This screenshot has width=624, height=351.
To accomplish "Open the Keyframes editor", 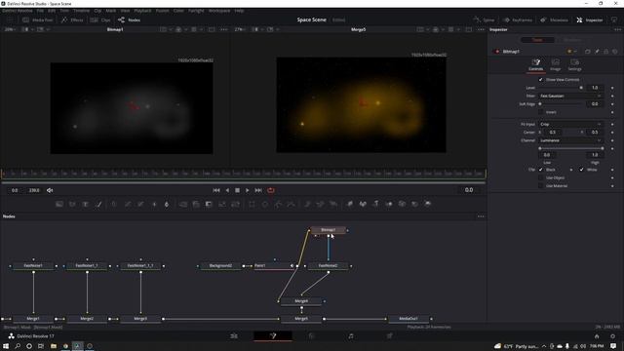I will pos(518,19).
